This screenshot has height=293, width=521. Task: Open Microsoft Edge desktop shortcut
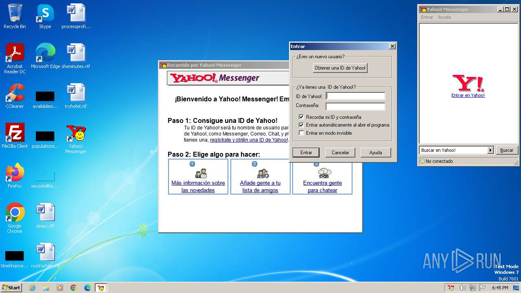click(45, 56)
